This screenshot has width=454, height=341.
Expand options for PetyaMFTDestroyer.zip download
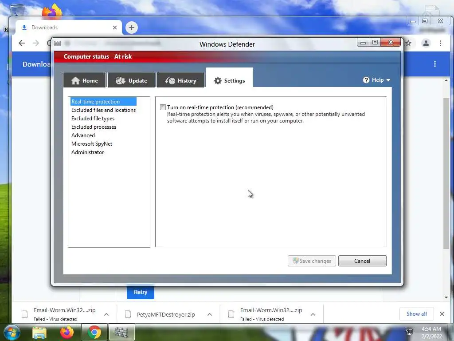(x=210, y=314)
